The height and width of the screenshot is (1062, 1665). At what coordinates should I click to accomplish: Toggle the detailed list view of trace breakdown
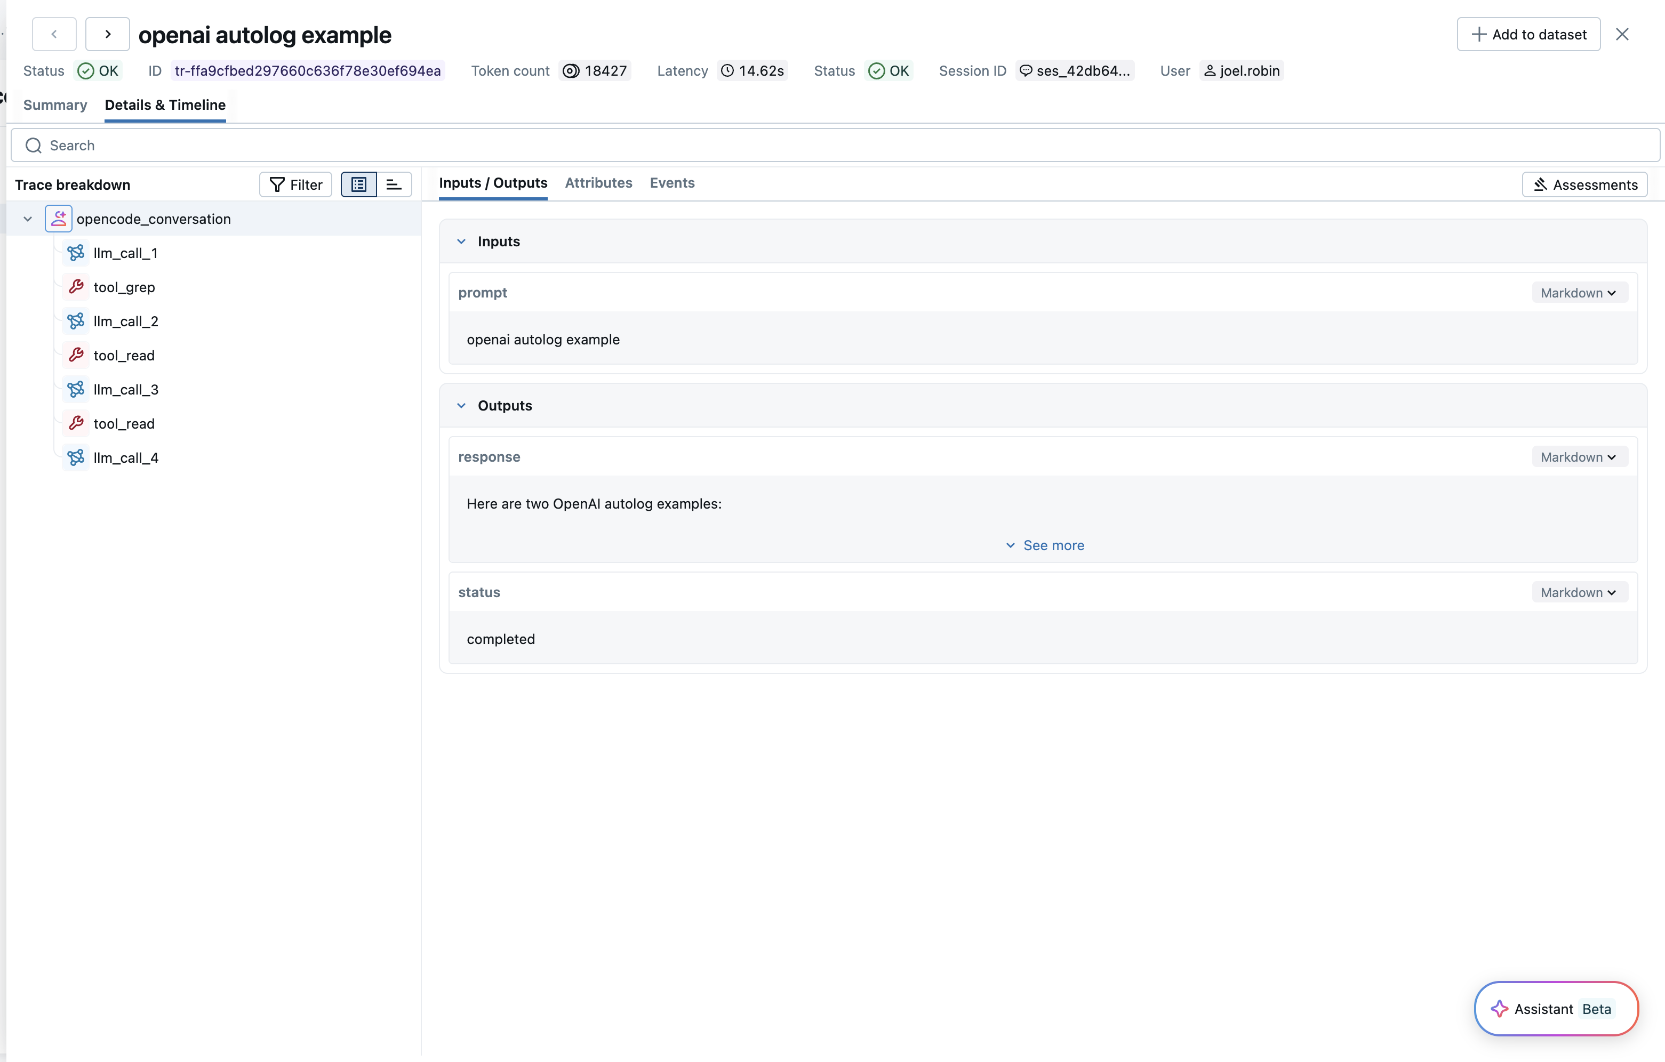point(359,184)
